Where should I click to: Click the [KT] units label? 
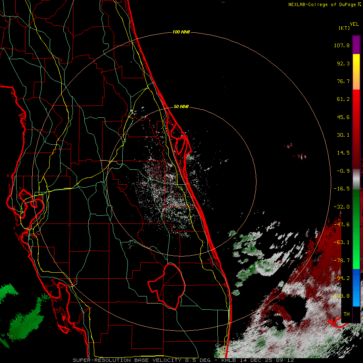[x=344, y=28]
